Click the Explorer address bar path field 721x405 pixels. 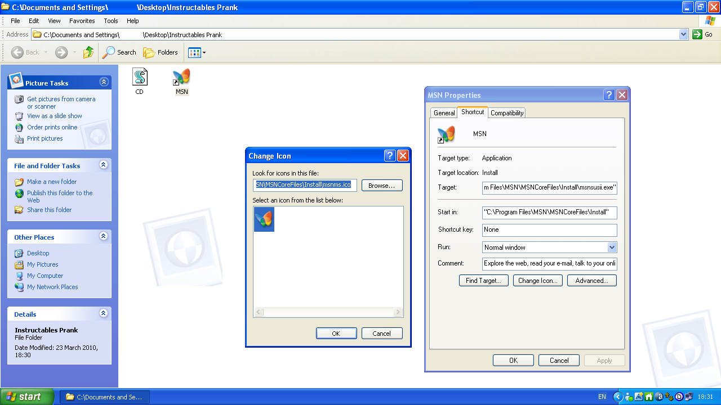pyautogui.click(x=360, y=34)
